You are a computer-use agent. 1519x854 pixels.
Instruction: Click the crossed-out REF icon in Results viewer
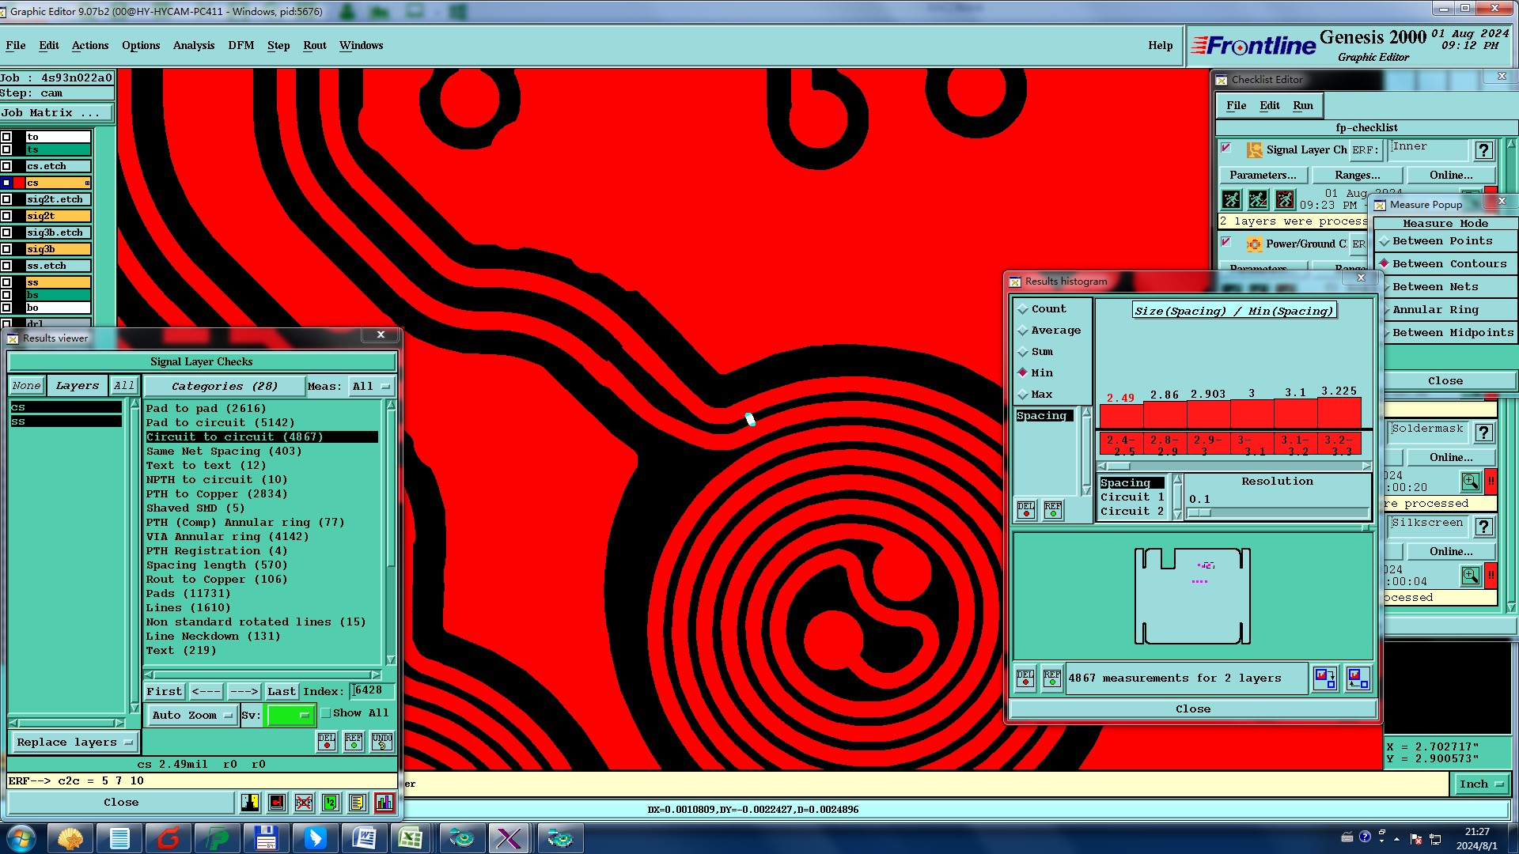tap(304, 803)
